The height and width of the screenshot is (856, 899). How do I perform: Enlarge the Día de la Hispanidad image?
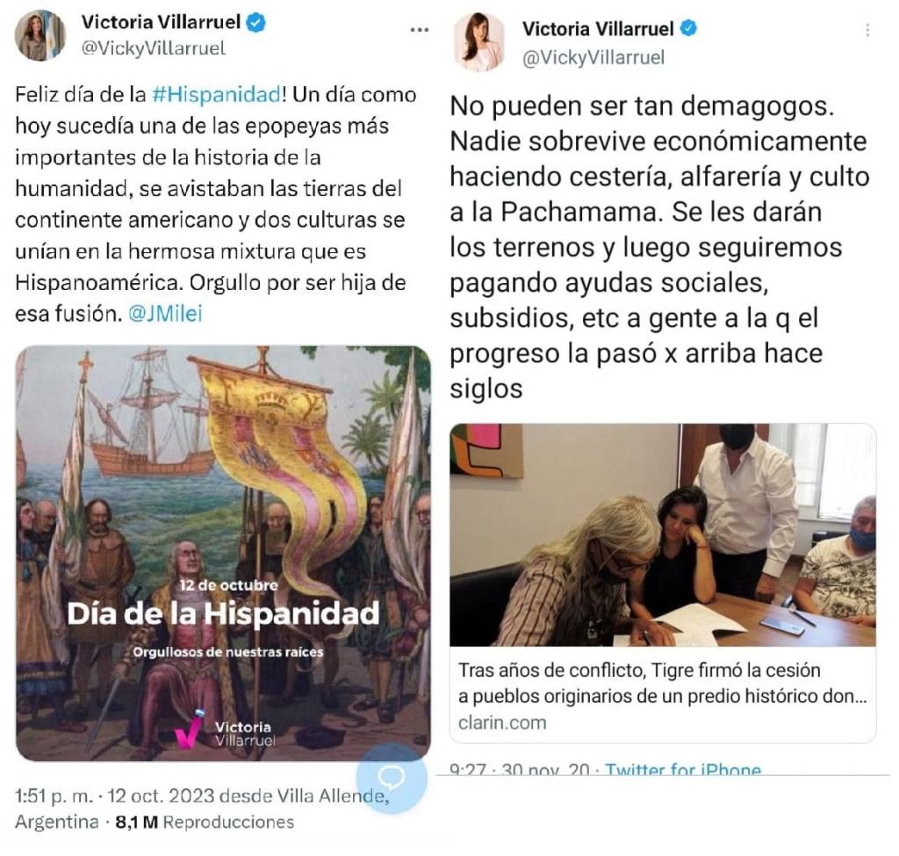(x=223, y=554)
